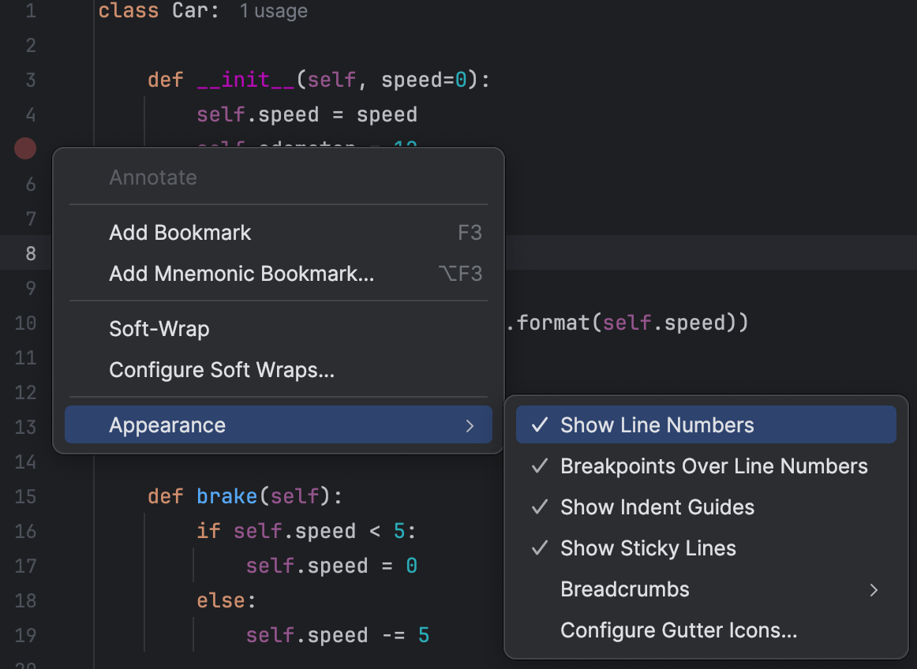Select Add Bookmark from the menu

(x=179, y=232)
